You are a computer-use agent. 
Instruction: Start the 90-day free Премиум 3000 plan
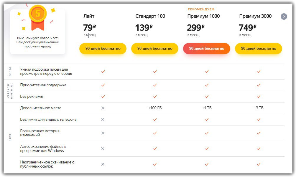(x=259, y=48)
